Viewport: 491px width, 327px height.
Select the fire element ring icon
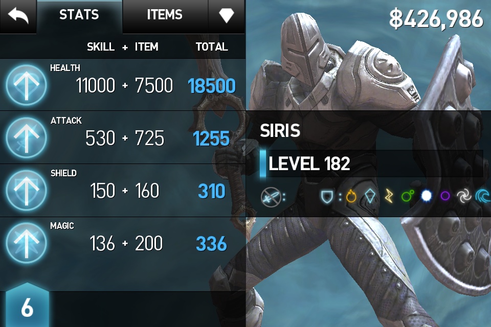tap(351, 197)
